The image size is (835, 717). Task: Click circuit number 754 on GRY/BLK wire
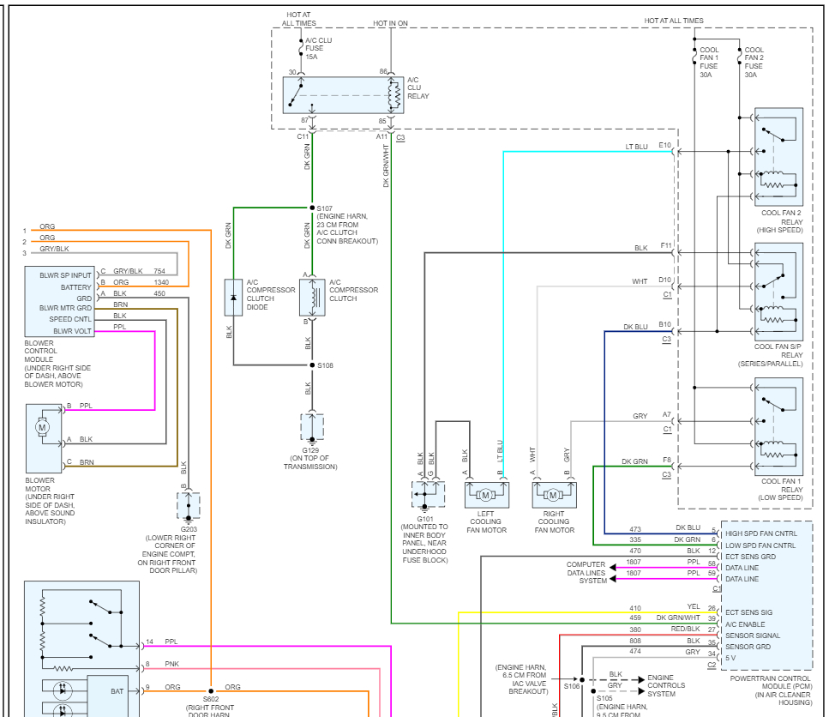tap(159, 271)
